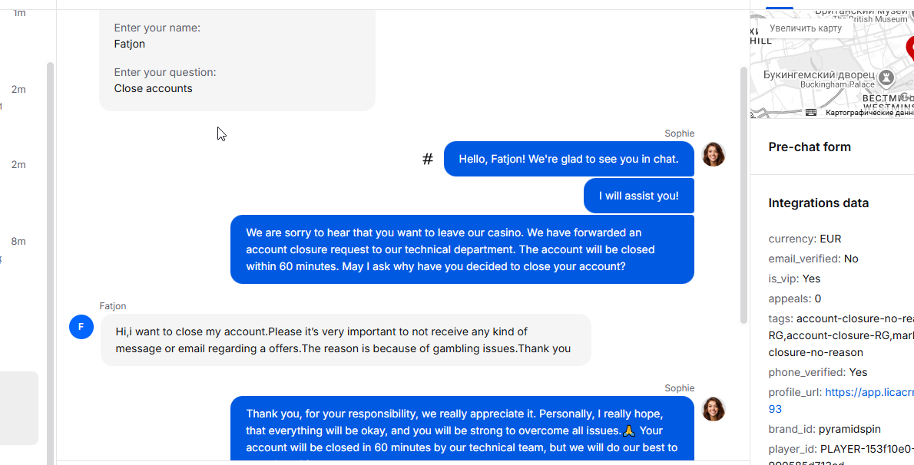Collapse the Integrations data section

(818, 203)
